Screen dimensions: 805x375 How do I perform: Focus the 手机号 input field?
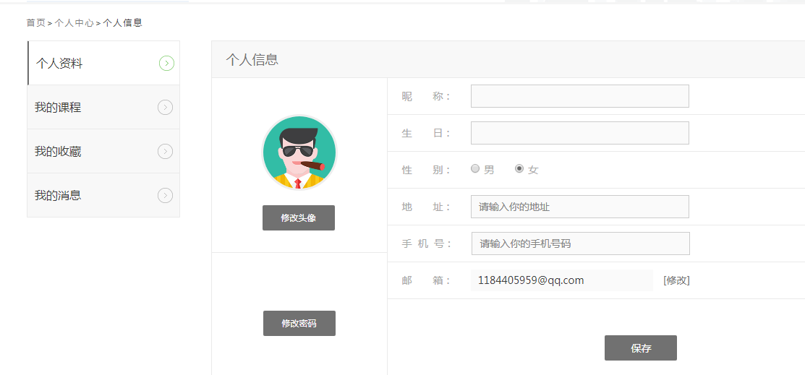click(x=581, y=243)
